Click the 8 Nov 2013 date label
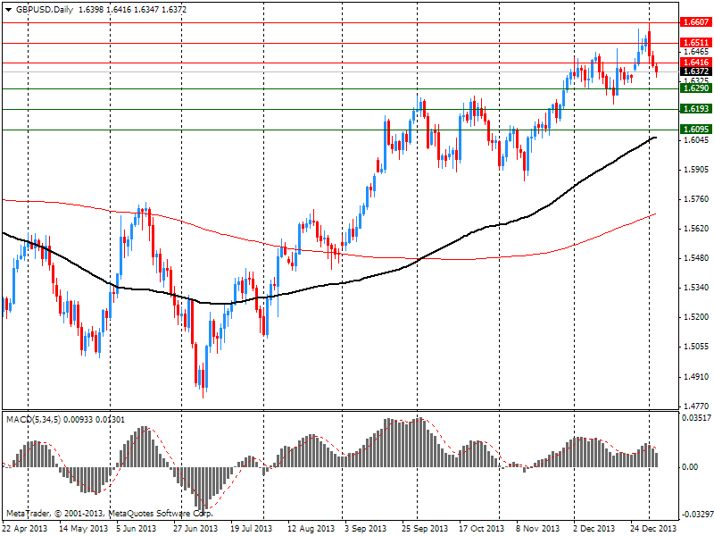714x536 pixels. coord(538,528)
